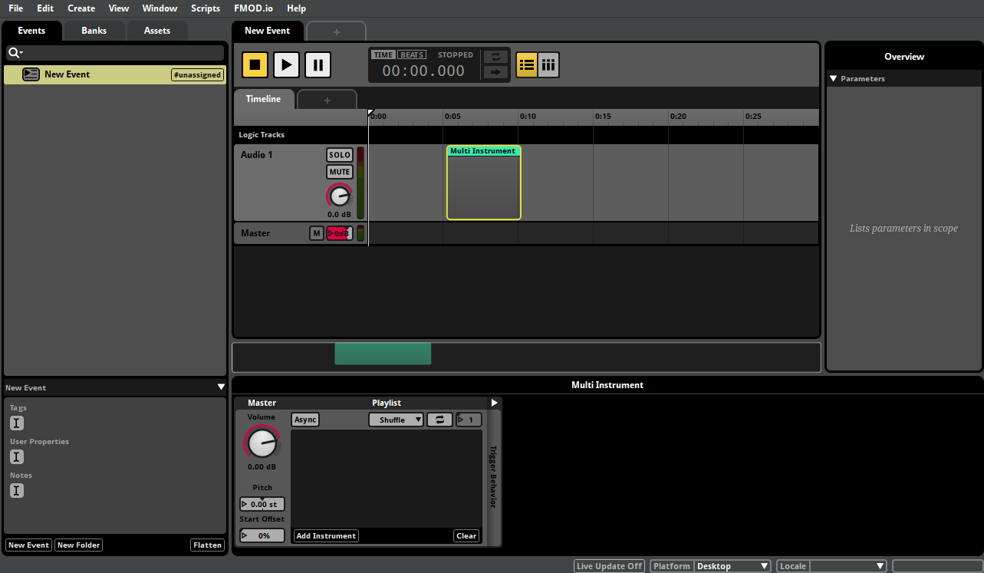Pause event playback
Viewport: 984px width, 573px height.
[318, 64]
